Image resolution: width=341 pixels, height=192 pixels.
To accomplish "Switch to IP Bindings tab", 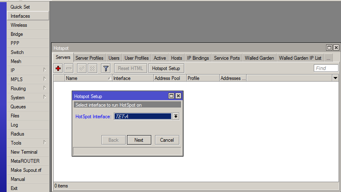I will point(198,58).
